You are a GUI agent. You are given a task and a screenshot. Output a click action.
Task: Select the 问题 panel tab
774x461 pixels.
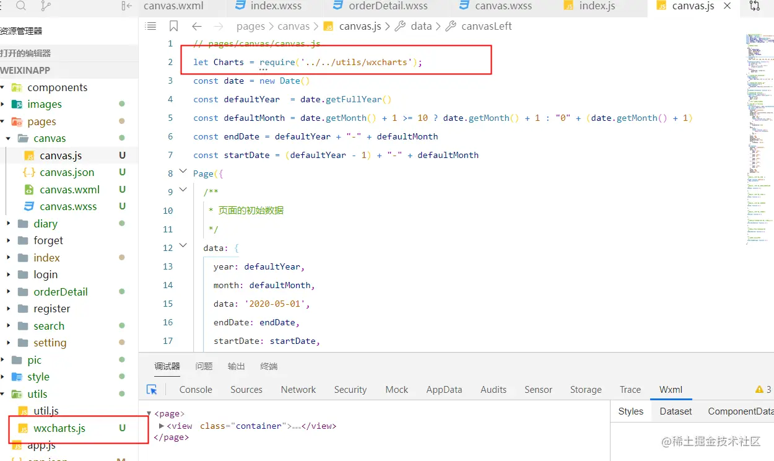point(204,366)
